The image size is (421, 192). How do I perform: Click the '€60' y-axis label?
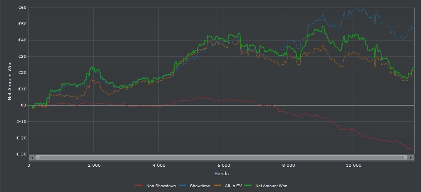[x=22, y=8]
